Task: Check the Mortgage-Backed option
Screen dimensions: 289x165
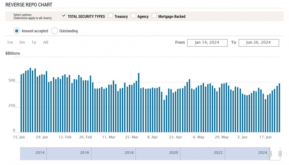Action: pos(154,16)
